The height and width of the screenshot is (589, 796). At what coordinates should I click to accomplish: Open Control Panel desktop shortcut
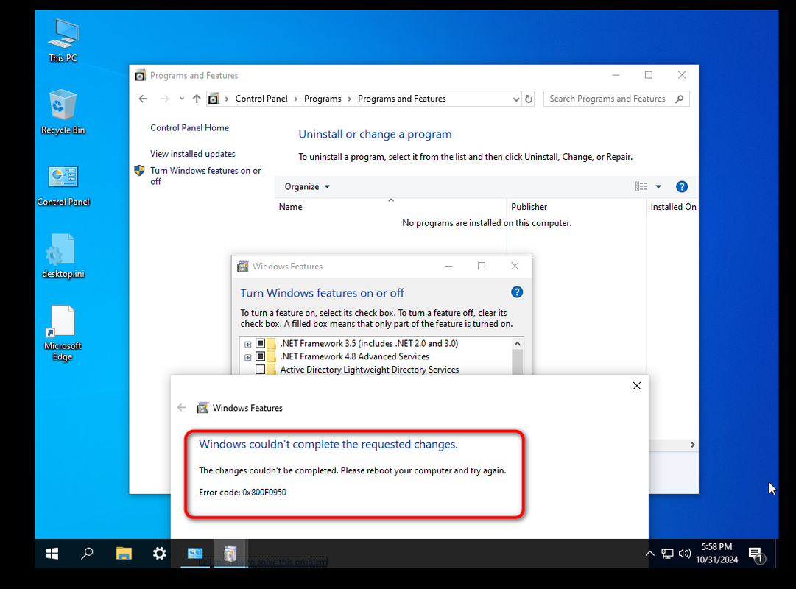click(x=63, y=185)
